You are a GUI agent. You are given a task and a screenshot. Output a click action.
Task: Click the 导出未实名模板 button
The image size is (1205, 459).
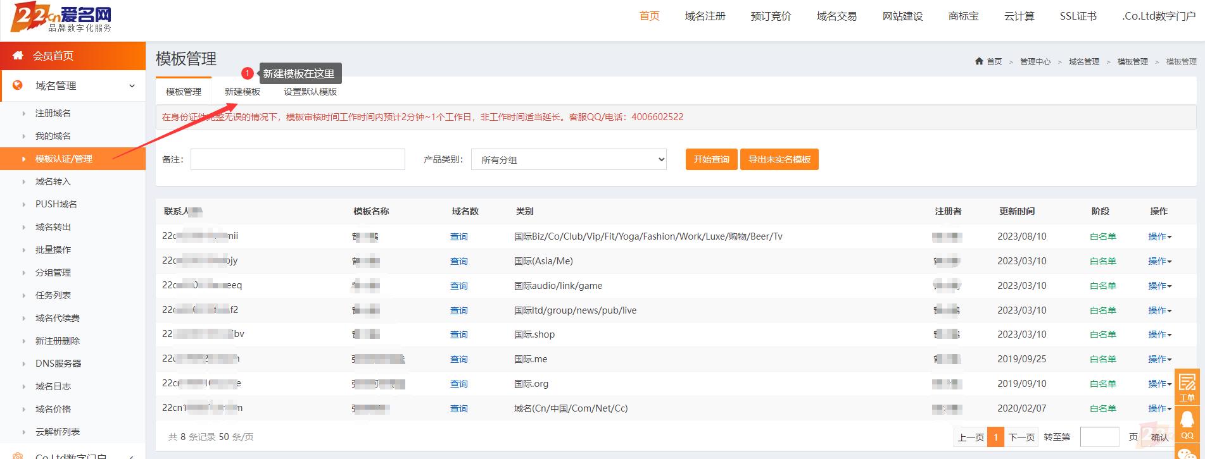pos(779,159)
